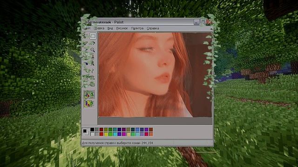Select the Fill with color bucket tool
The width and height of the screenshot is (298, 167).
coord(93,43)
